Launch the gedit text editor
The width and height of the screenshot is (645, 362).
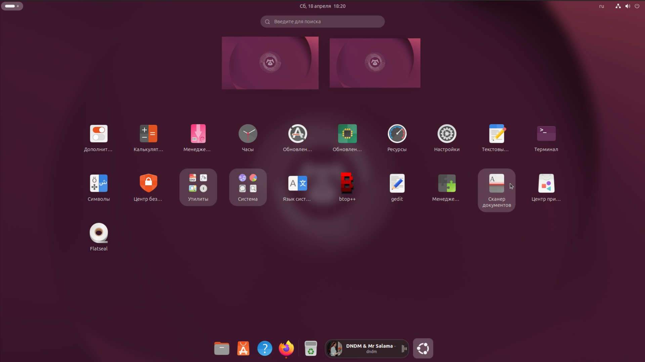pyautogui.click(x=397, y=183)
